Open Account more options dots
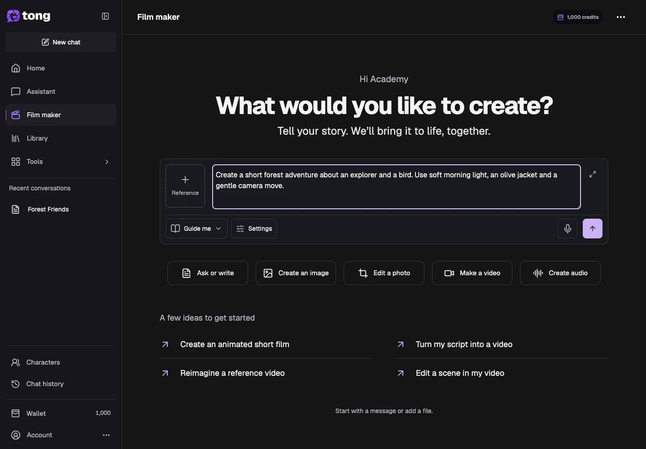 coord(106,435)
